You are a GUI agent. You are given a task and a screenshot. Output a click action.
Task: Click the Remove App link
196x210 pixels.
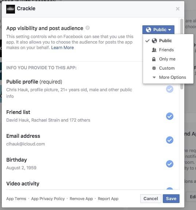pos(81,199)
